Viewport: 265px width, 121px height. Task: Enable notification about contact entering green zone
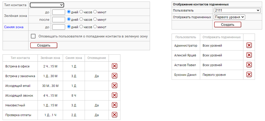33,36
